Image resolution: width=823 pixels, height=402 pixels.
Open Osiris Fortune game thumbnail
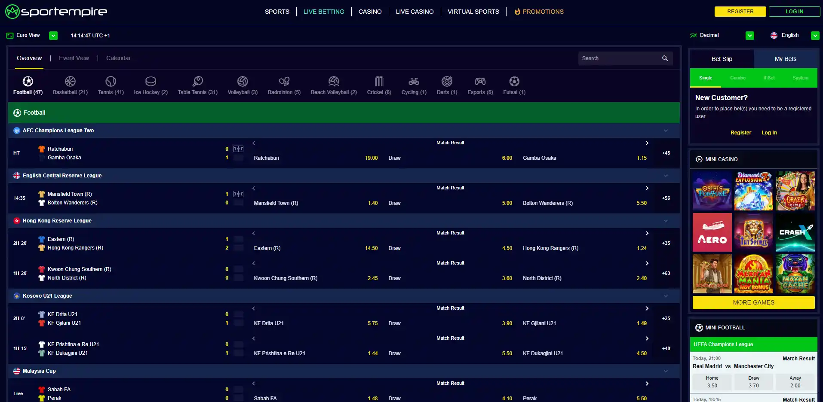tap(712, 191)
